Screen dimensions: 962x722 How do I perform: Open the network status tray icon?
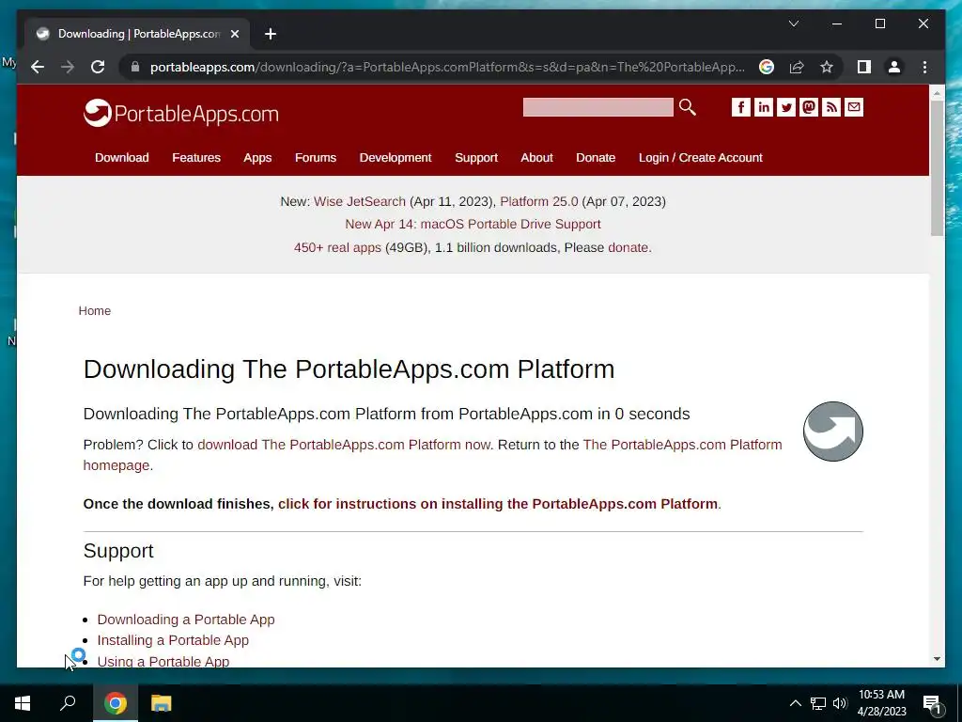[x=818, y=703]
